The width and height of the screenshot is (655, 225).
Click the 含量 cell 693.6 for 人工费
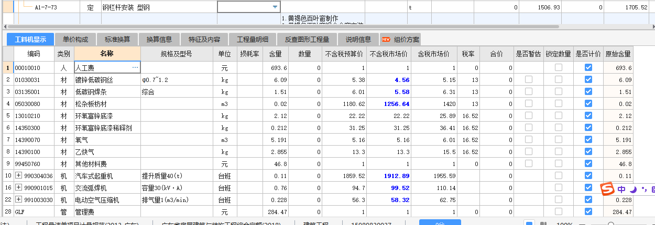click(275, 68)
